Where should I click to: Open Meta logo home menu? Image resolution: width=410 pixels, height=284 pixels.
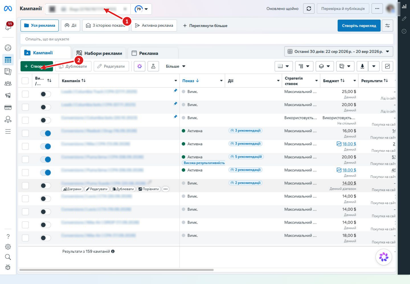click(x=8, y=9)
